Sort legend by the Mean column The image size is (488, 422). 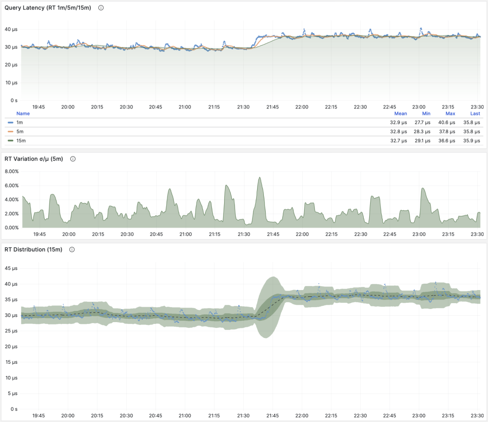point(400,114)
